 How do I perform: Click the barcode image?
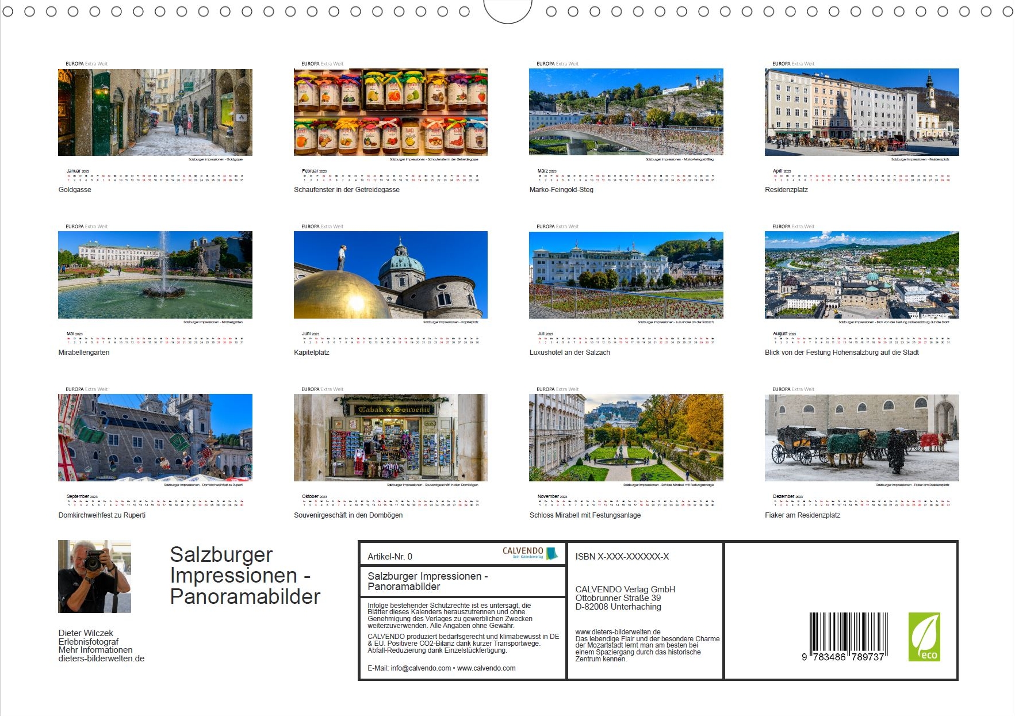[848, 637]
